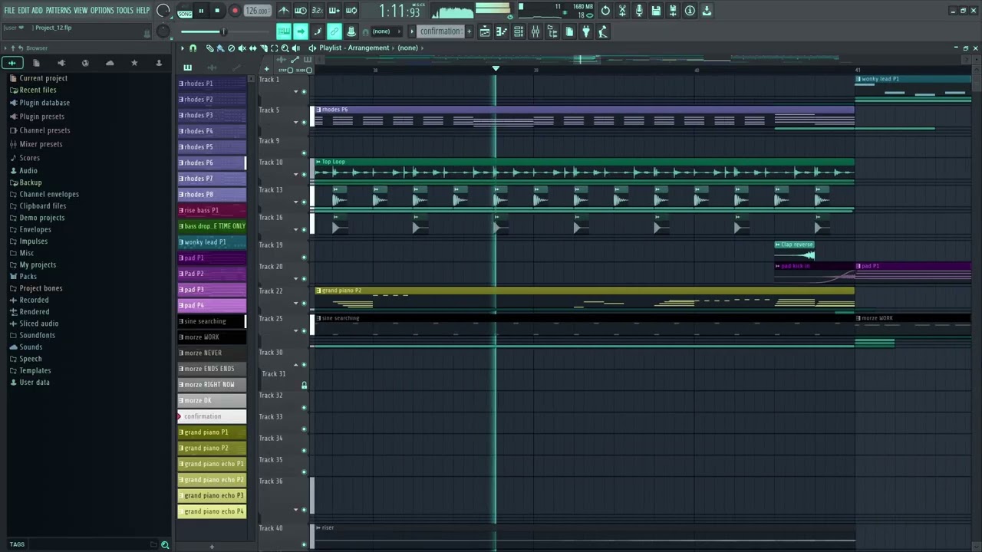The width and height of the screenshot is (982, 552).
Task: Open the Channel rack view
Action: (519, 31)
